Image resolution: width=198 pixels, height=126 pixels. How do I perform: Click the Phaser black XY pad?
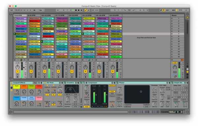(137, 94)
